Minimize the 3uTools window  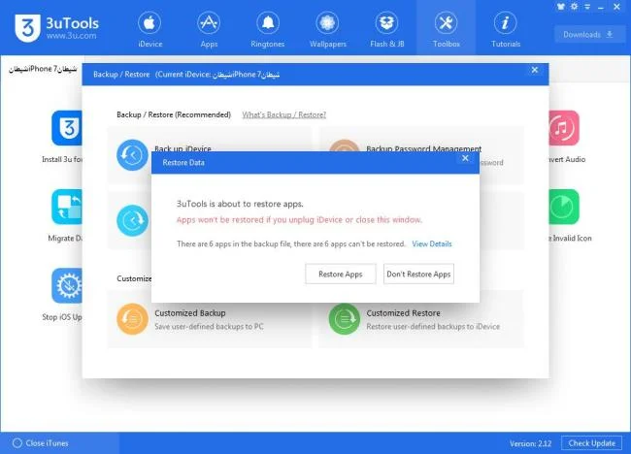[601, 7]
